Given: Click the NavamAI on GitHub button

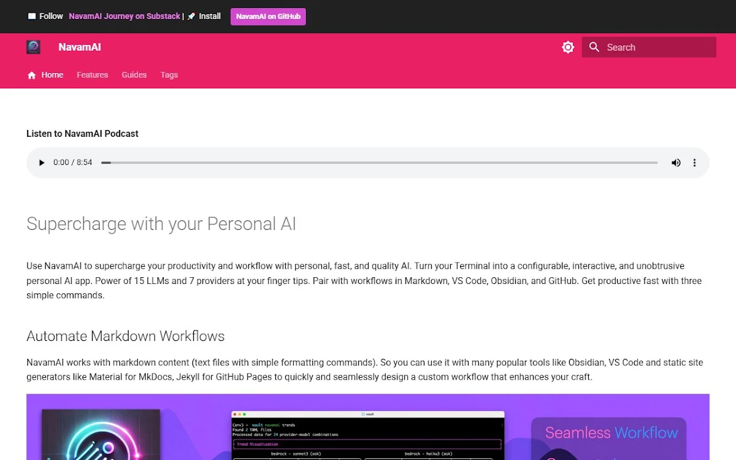Looking at the screenshot, I should coord(268,17).
